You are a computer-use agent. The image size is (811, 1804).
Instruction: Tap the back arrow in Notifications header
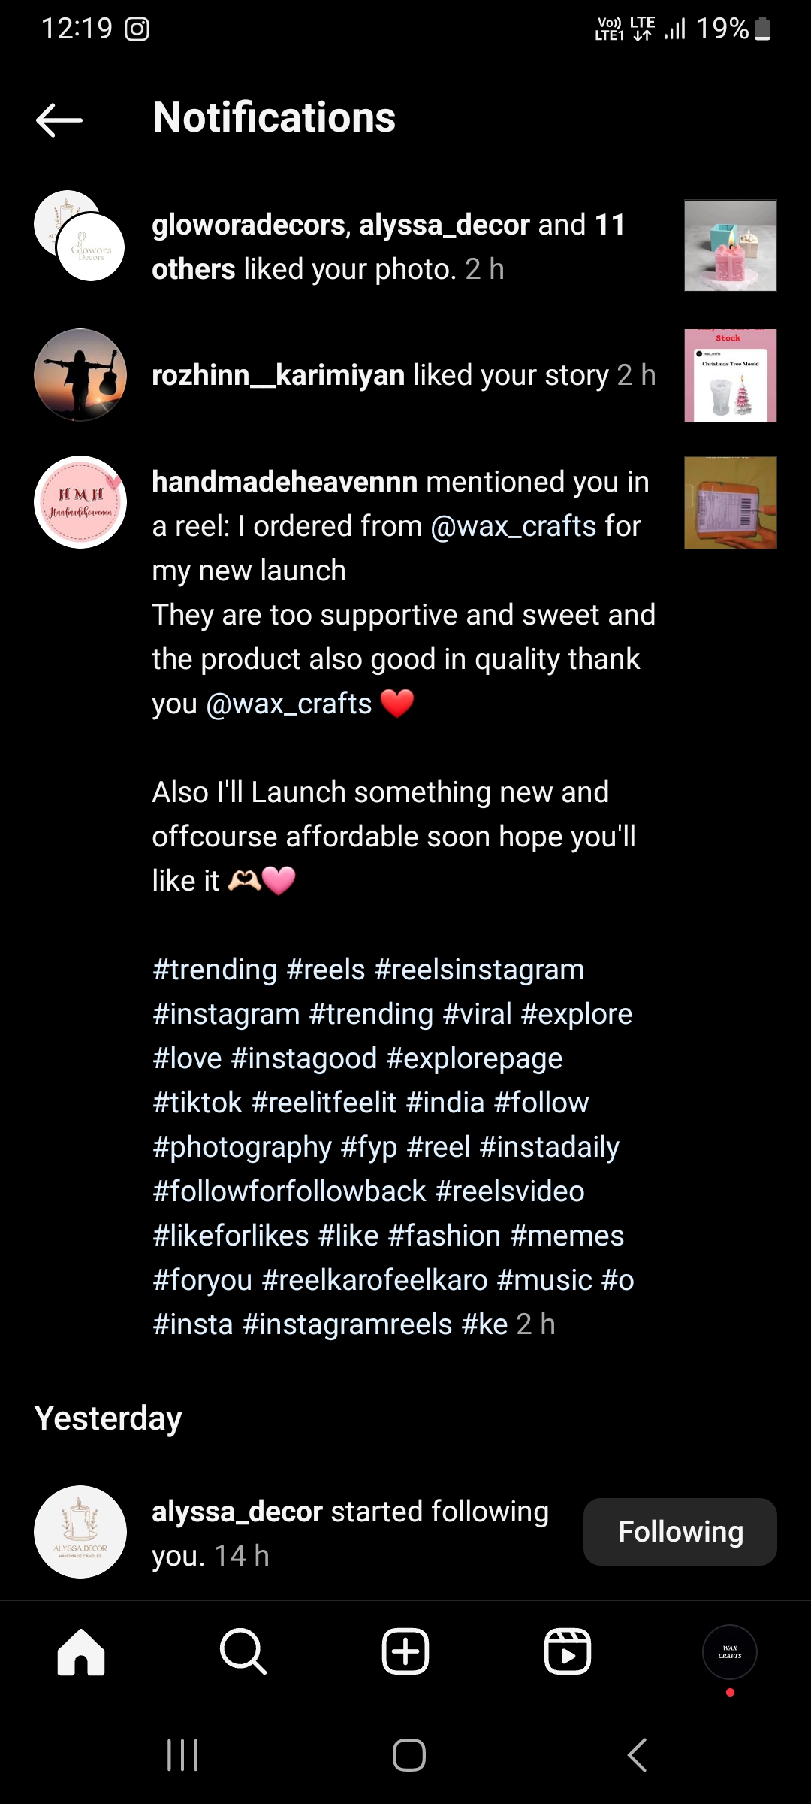pos(59,119)
